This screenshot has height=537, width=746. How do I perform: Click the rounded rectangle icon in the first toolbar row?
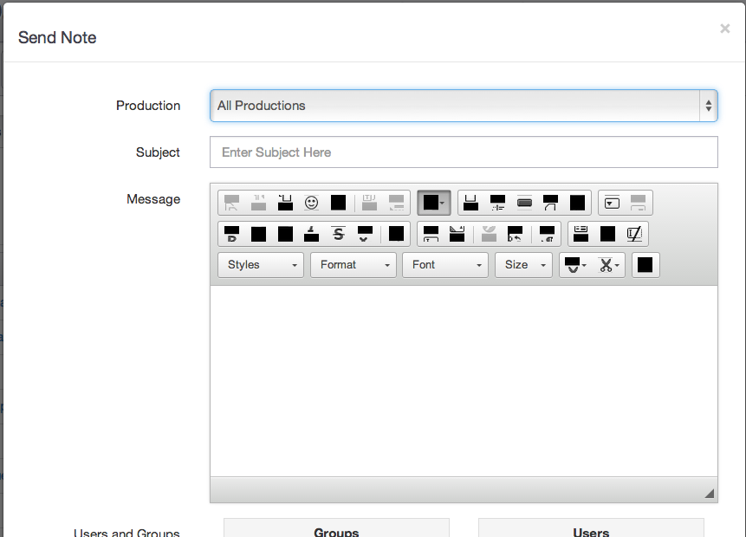[x=524, y=203]
